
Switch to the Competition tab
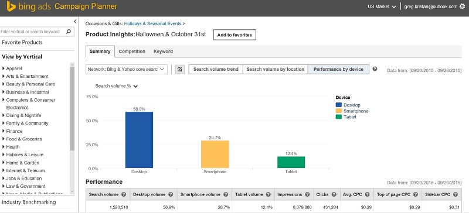coord(132,51)
